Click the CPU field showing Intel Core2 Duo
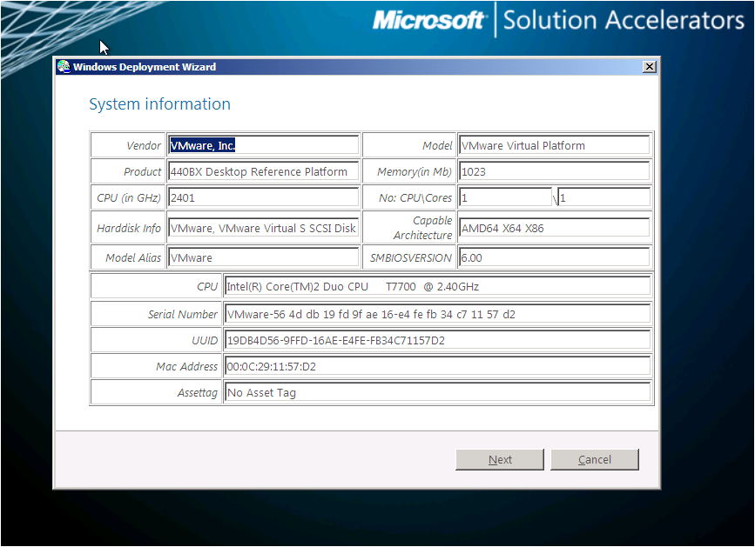 pos(437,286)
